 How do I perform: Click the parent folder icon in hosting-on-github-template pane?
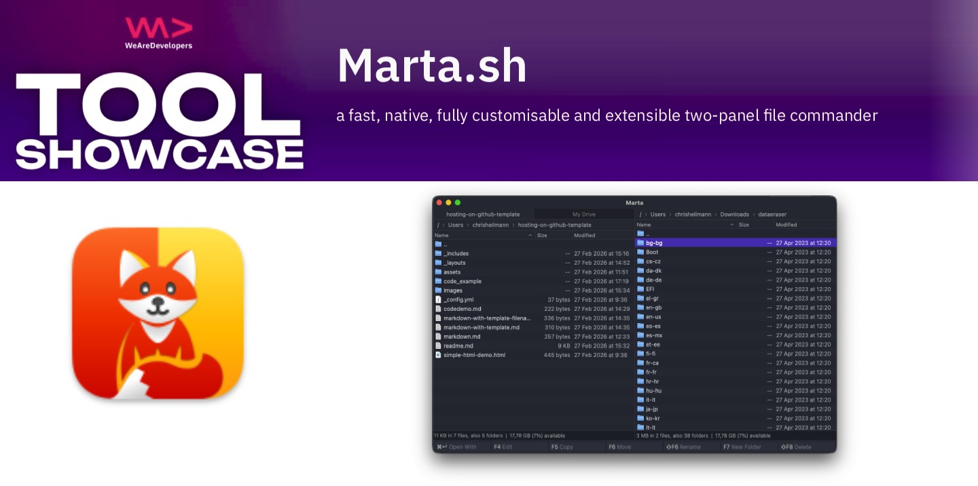point(438,244)
